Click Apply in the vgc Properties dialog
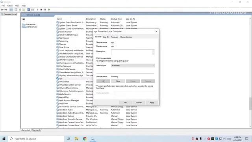This screenshot has height=142, width=252. click(152, 103)
